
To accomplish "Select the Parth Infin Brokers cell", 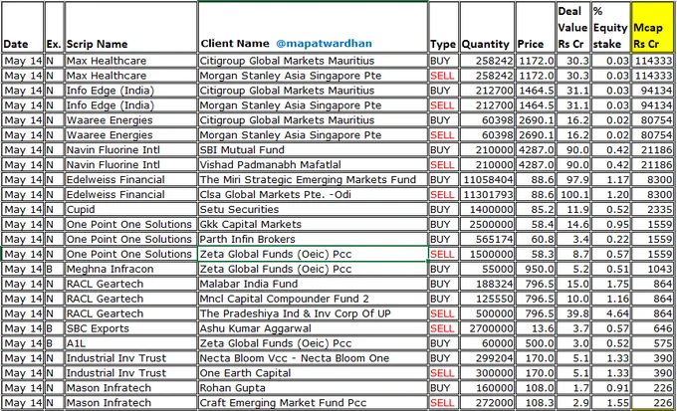I will coord(313,239).
